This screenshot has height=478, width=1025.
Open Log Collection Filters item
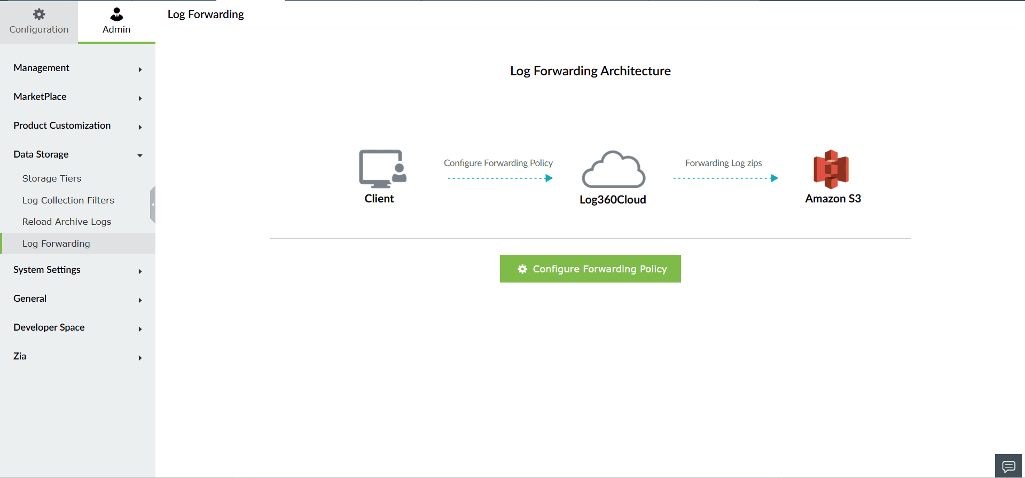68,200
